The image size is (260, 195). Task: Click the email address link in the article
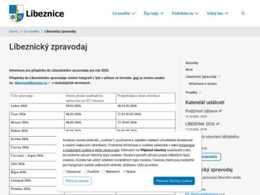tap(31, 83)
